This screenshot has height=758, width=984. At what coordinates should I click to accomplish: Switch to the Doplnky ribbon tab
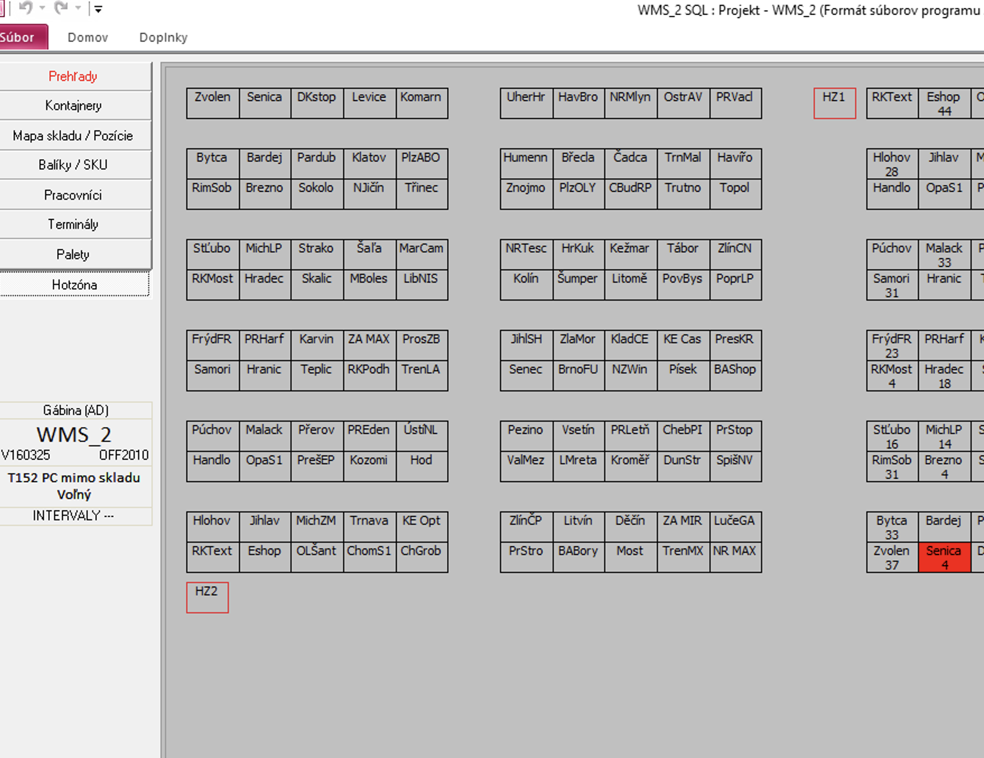[x=163, y=38]
